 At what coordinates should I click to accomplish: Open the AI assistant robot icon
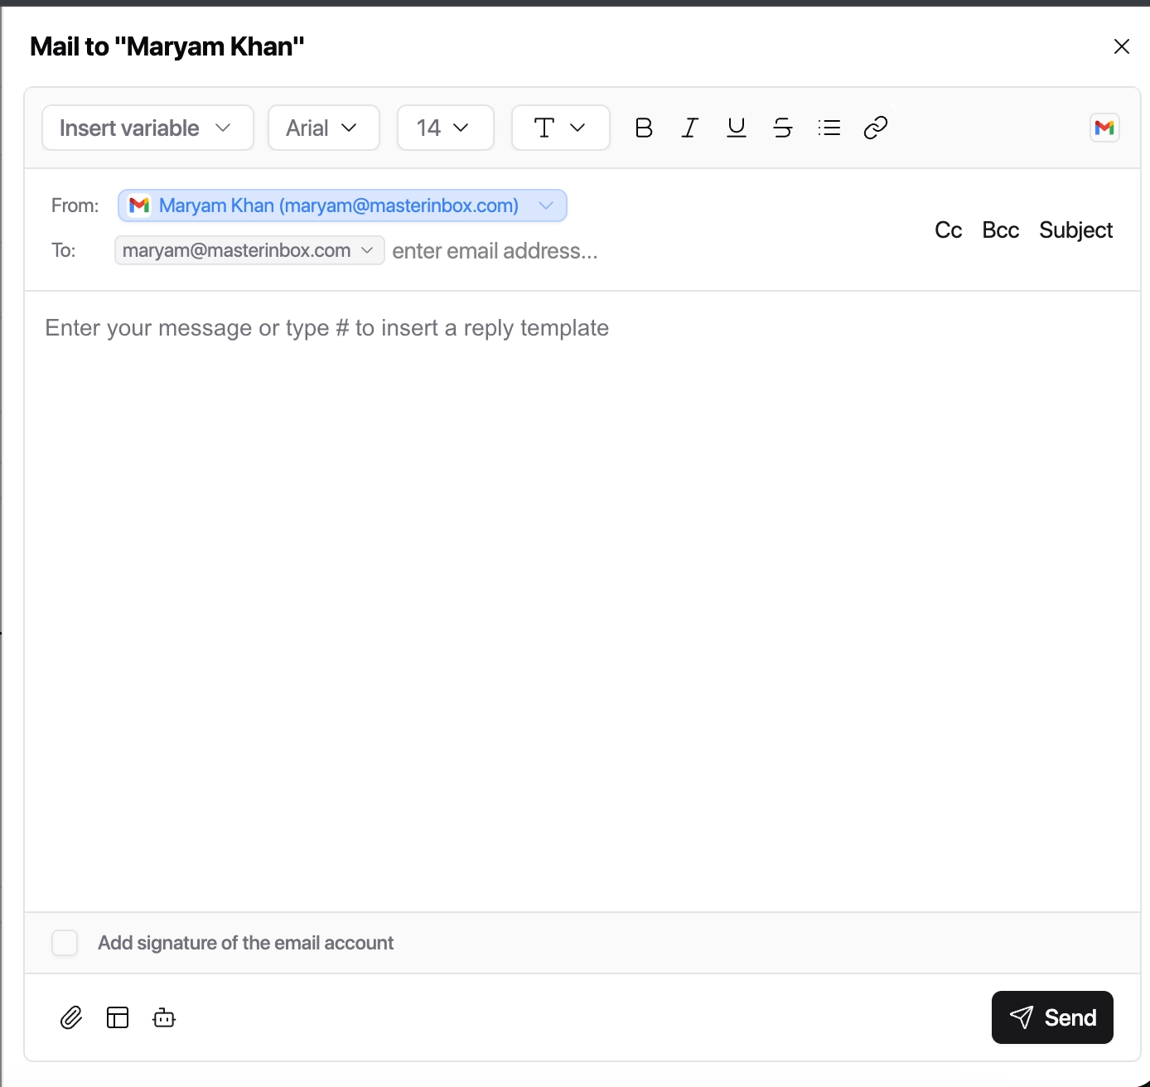(163, 1017)
